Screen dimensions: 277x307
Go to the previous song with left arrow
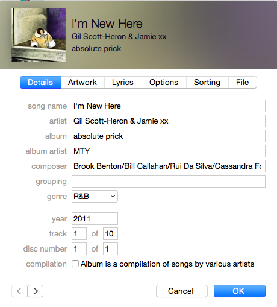click(x=19, y=291)
